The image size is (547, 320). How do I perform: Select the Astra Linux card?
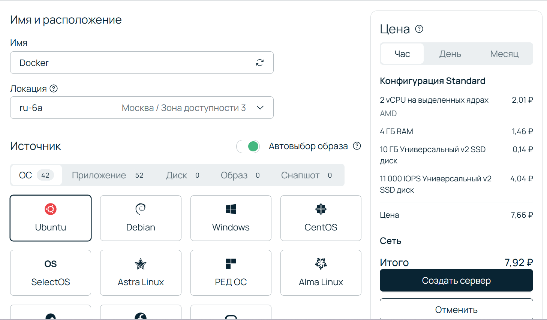point(141,273)
